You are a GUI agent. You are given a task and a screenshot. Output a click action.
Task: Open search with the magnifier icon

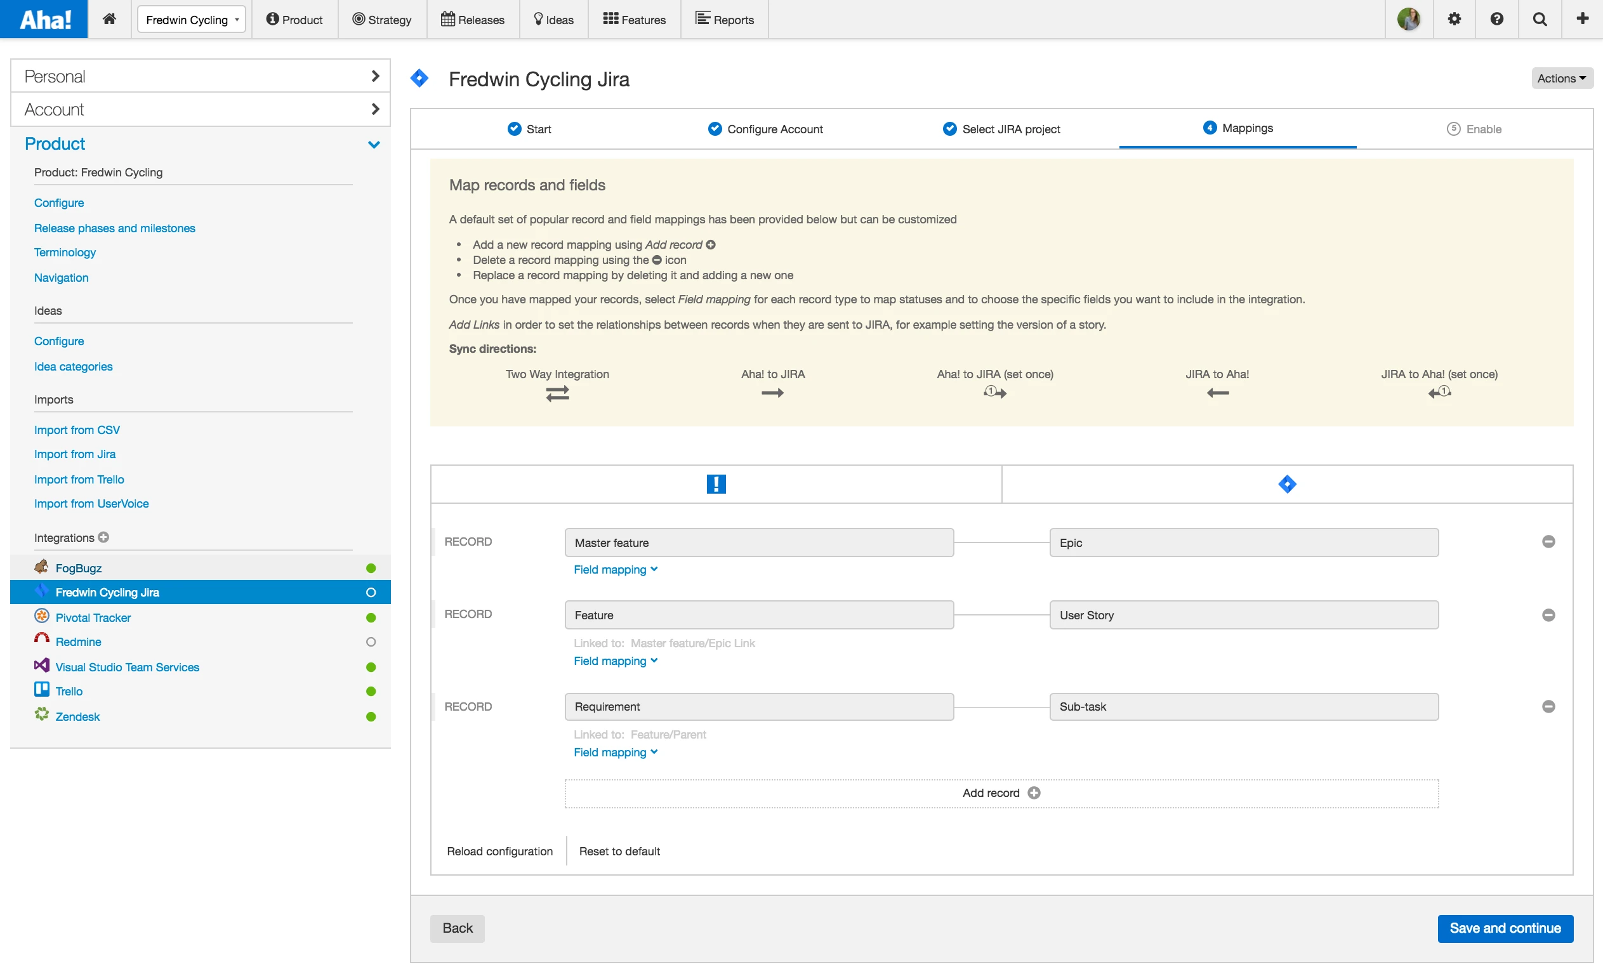click(1540, 19)
